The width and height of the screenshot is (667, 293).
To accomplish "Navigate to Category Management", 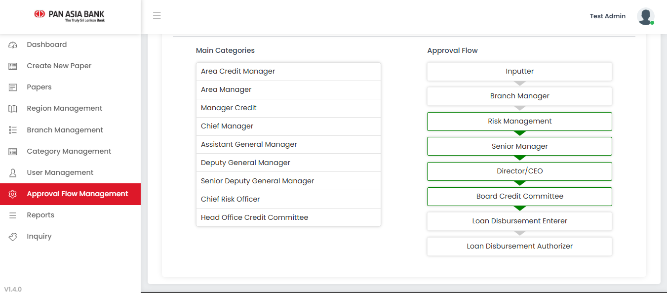I will click(70, 151).
